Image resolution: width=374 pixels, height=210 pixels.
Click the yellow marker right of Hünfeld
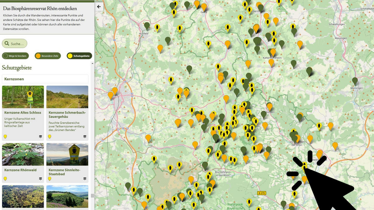(157, 27)
